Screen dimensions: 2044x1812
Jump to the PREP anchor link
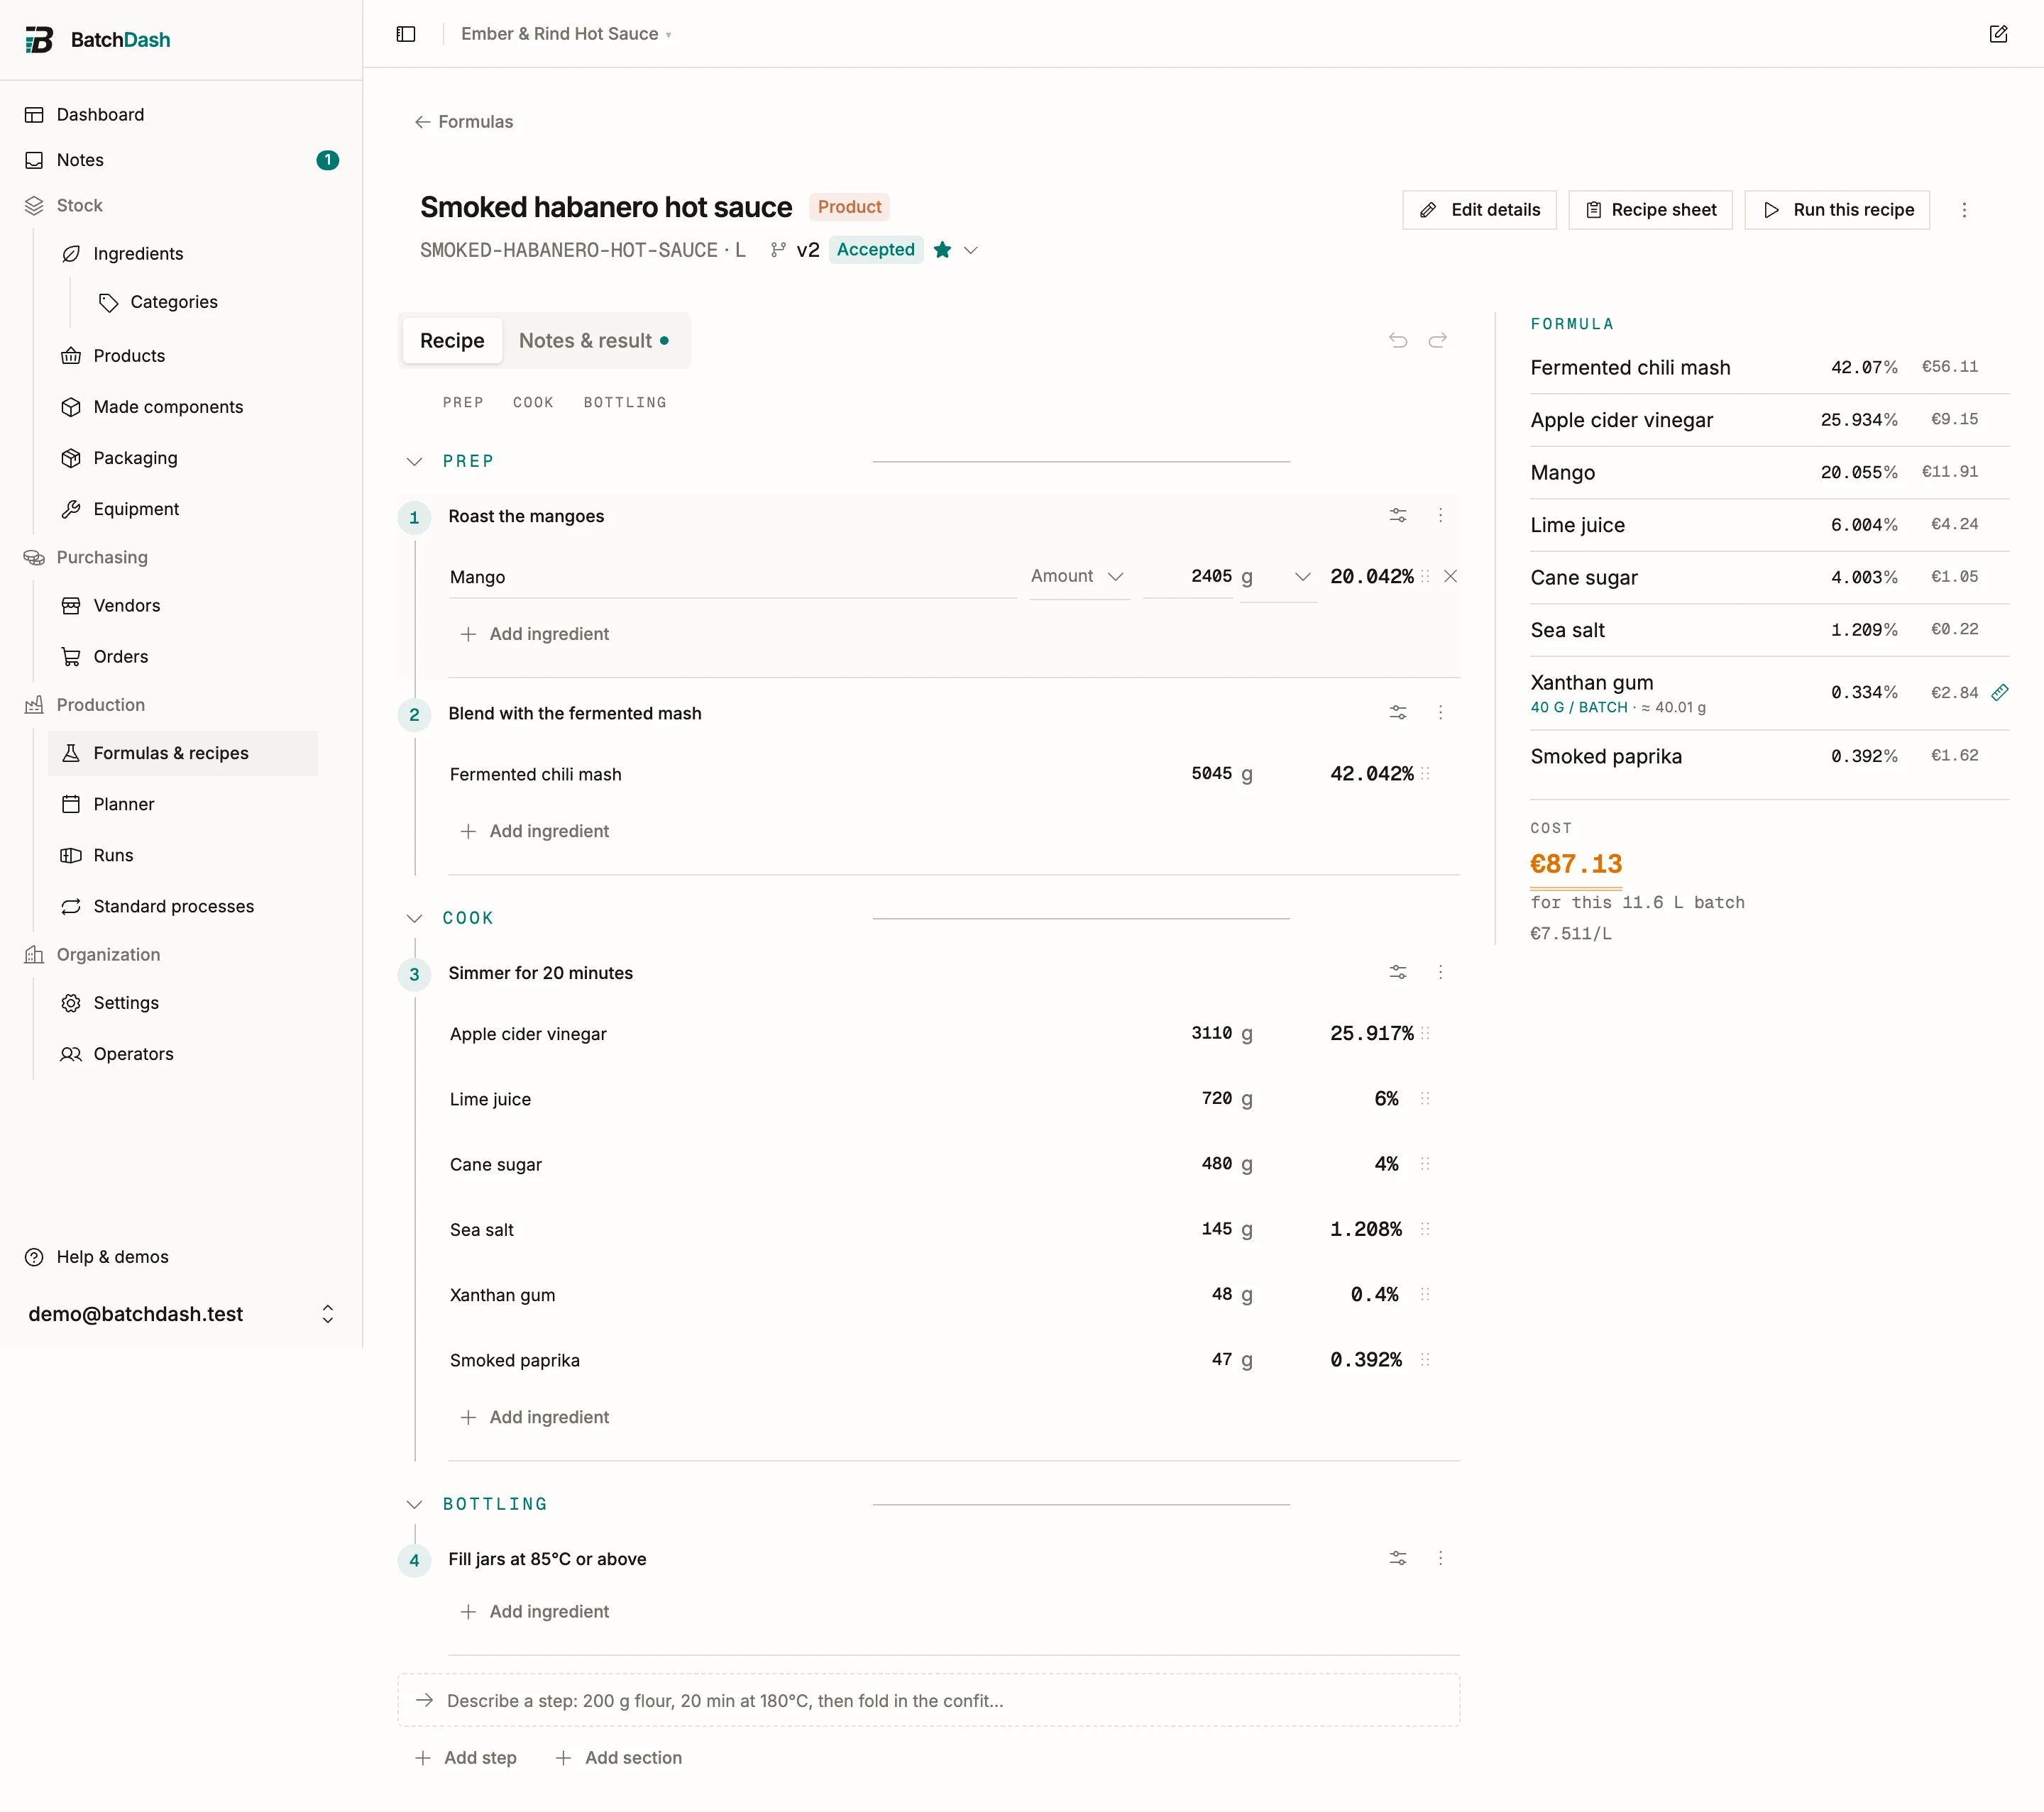coord(463,402)
